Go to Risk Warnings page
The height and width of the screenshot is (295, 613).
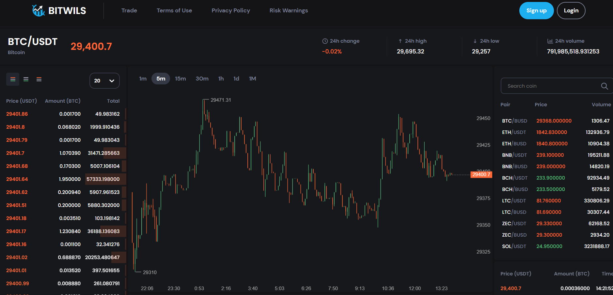pos(289,10)
